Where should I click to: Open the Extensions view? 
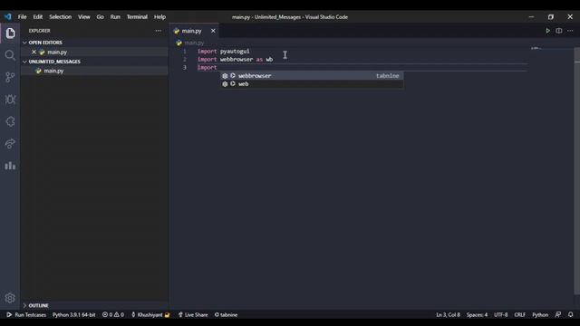[x=10, y=121]
